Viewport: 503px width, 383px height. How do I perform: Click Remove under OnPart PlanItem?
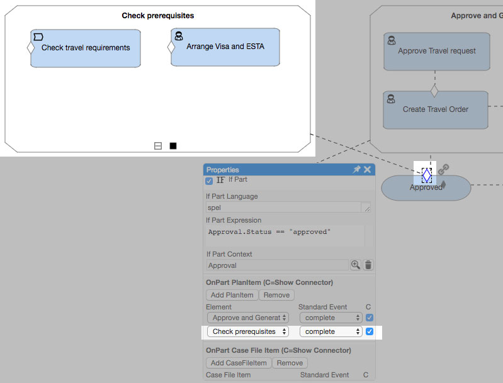click(276, 295)
